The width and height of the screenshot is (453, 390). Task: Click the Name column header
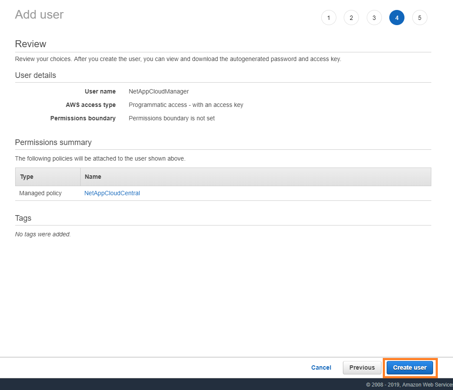pos(93,177)
